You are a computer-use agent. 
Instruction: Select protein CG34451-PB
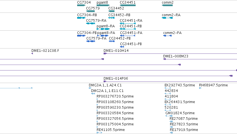click(x=122, y=47)
